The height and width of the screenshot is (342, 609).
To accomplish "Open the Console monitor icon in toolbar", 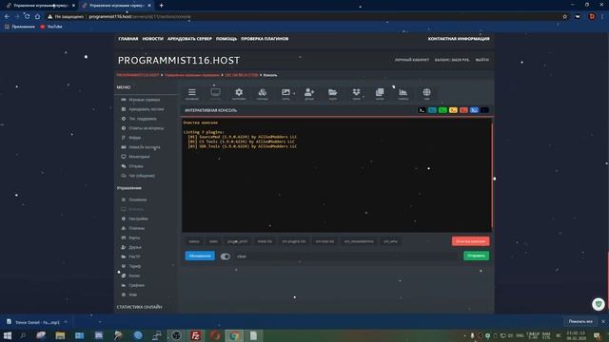I will [x=215, y=93].
